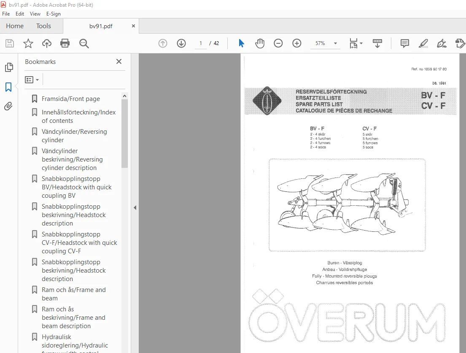Click the Fit page scrolling icon

tap(353, 43)
